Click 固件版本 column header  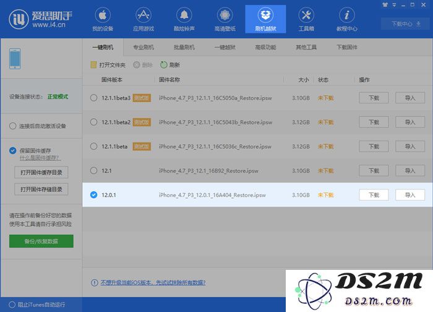coord(112,80)
